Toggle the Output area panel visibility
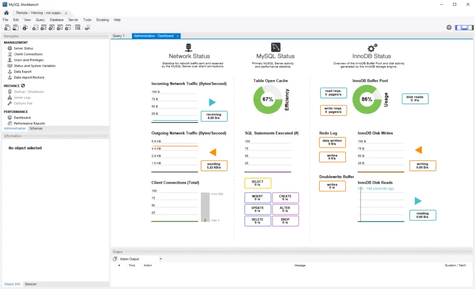 [x=464, y=27]
